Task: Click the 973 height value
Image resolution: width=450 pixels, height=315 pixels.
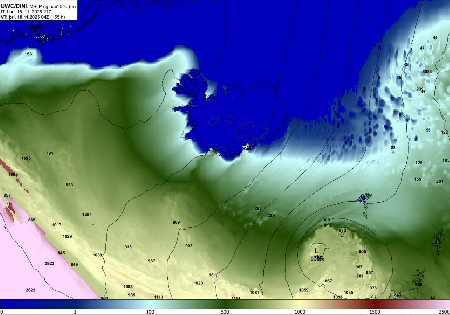Action: [373, 288]
